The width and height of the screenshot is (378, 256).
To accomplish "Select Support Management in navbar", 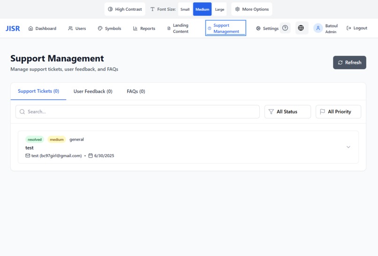I will [x=226, y=28].
